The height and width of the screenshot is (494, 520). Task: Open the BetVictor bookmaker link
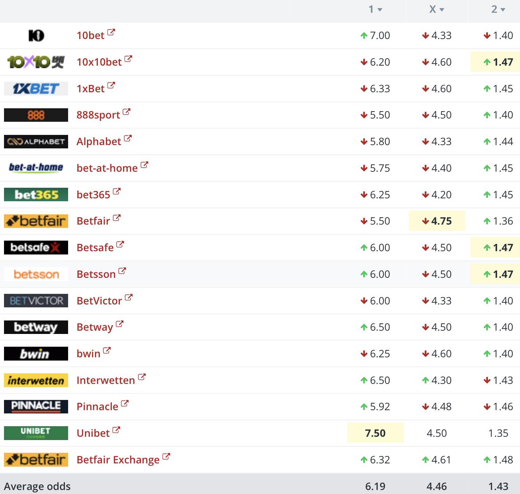[x=99, y=301]
